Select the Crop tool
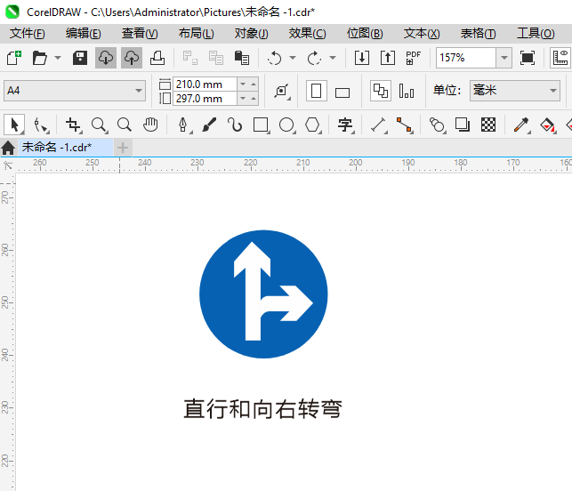This screenshot has width=572, height=491. click(x=74, y=125)
